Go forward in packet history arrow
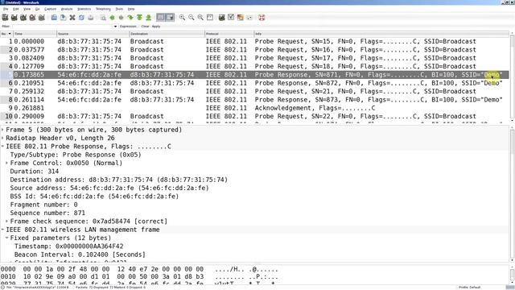This screenshot has width=515, height=290. coord(122,18)
